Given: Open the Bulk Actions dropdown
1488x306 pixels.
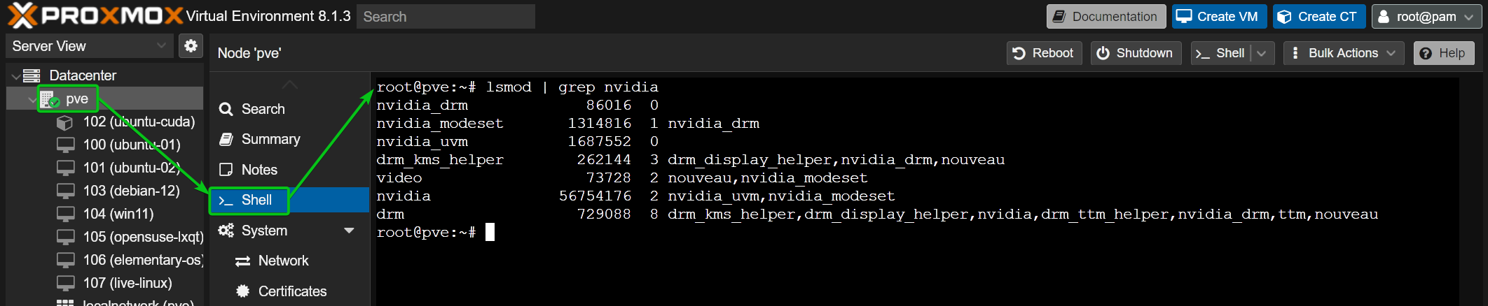Looking at the screenshot, I should pyautogui.click(x=1344, y=53).
